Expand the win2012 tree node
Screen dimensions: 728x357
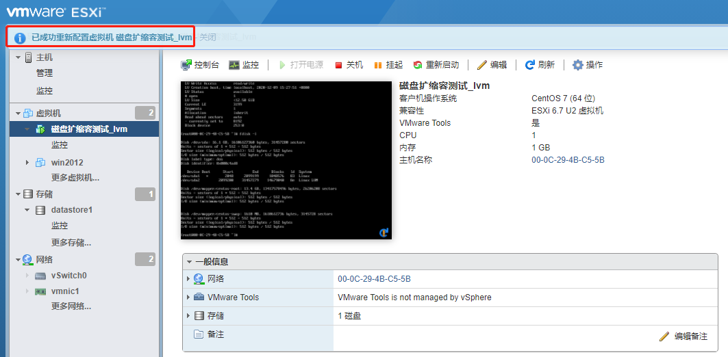click(27, 162)
